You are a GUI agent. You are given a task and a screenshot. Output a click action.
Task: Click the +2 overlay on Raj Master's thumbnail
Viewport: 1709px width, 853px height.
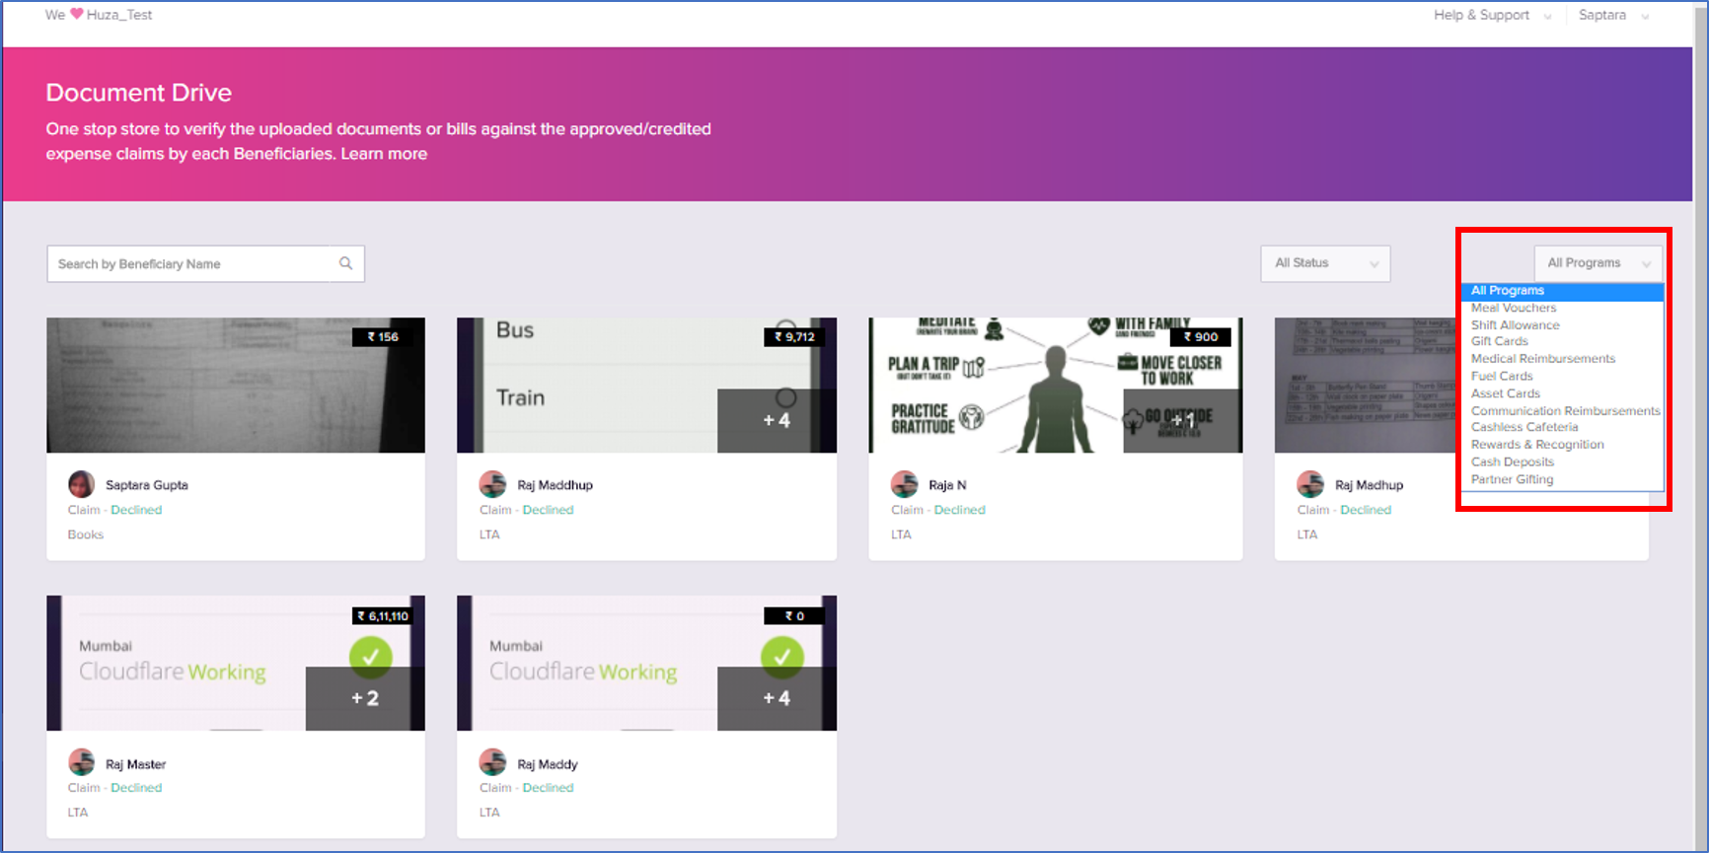tap(365, 698)
